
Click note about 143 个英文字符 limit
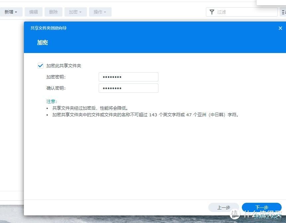145,115
